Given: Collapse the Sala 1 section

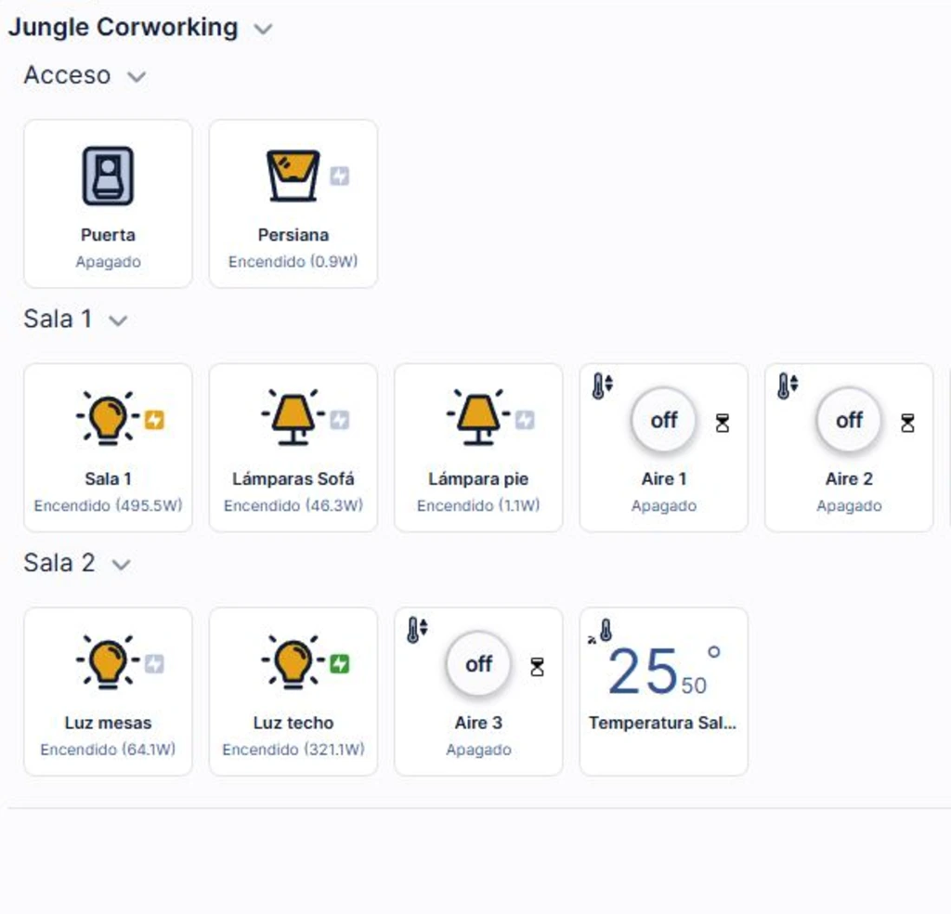Looking at the screenshot, I should point(118,320).
